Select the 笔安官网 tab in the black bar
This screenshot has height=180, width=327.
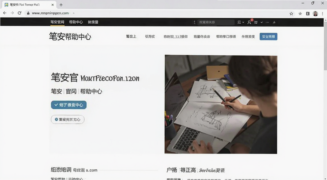pyautogui.click(x=57, y=22)
